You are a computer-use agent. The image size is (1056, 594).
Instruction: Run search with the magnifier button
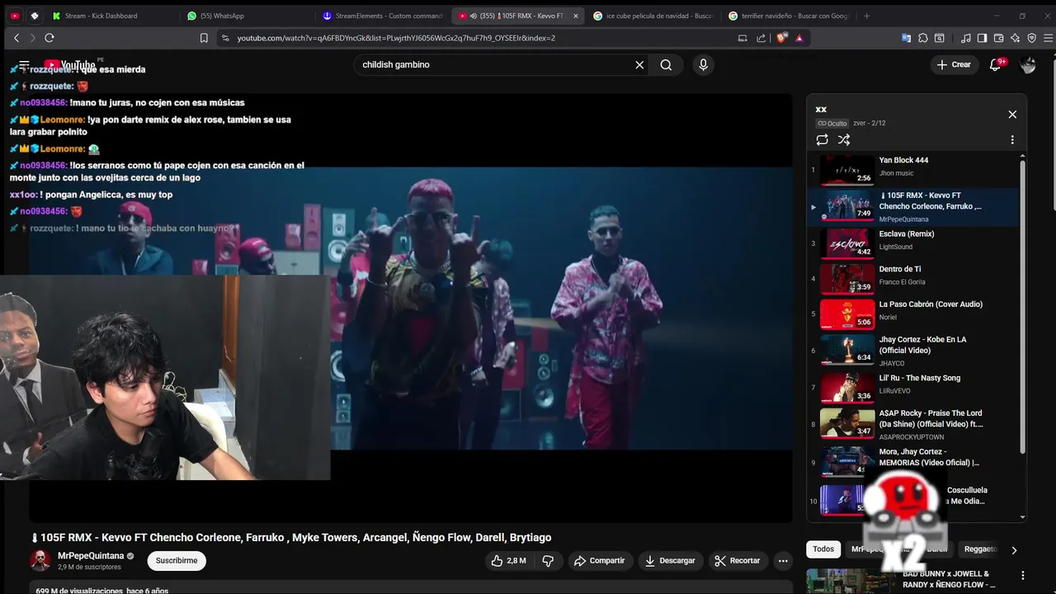[x=666, y=64]
